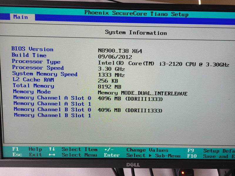Click the Esc Exit hint
This screenshot has width=235, height=176.
pos(27,155)
